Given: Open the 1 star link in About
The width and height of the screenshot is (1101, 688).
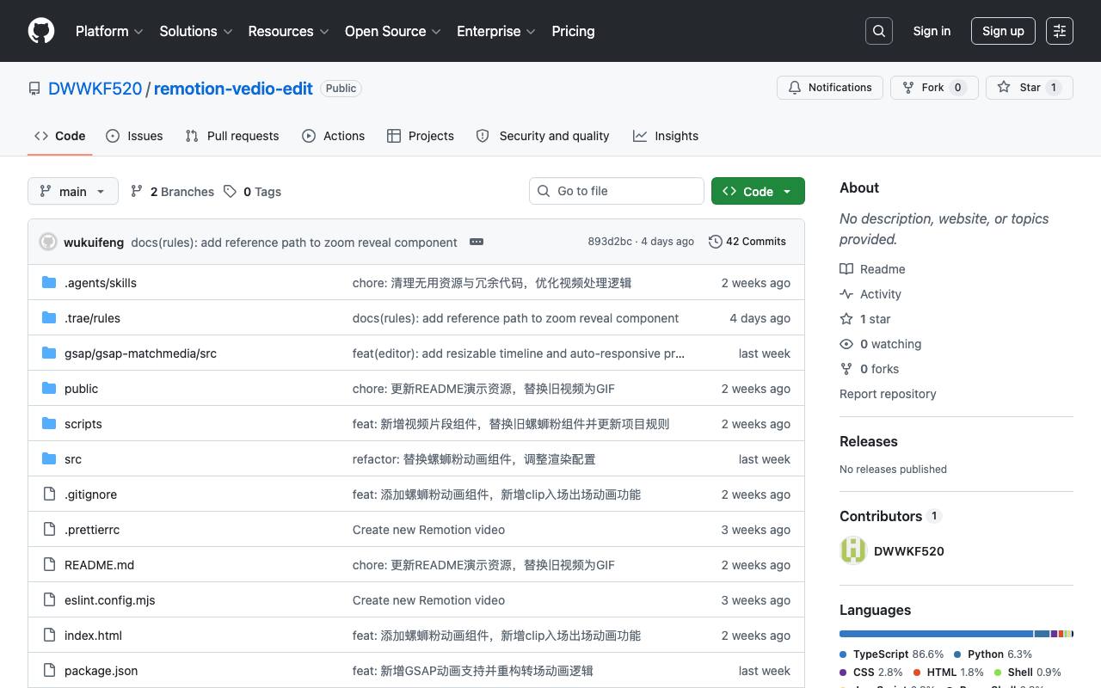Looking at the screenshot, I should (x=865, y=319).
